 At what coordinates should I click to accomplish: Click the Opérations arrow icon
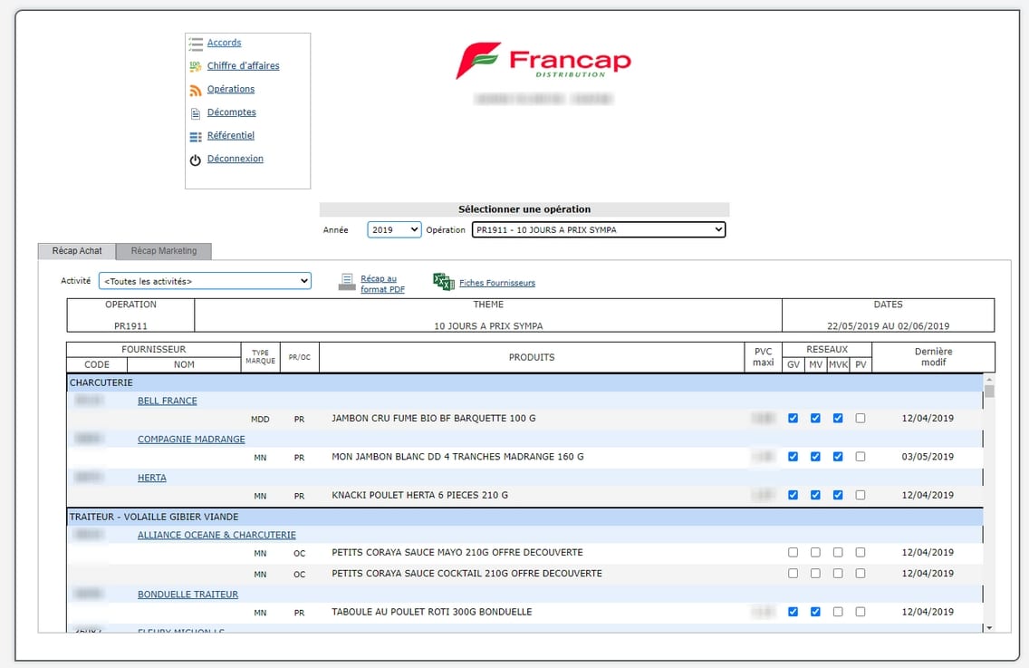click(196, 89)
